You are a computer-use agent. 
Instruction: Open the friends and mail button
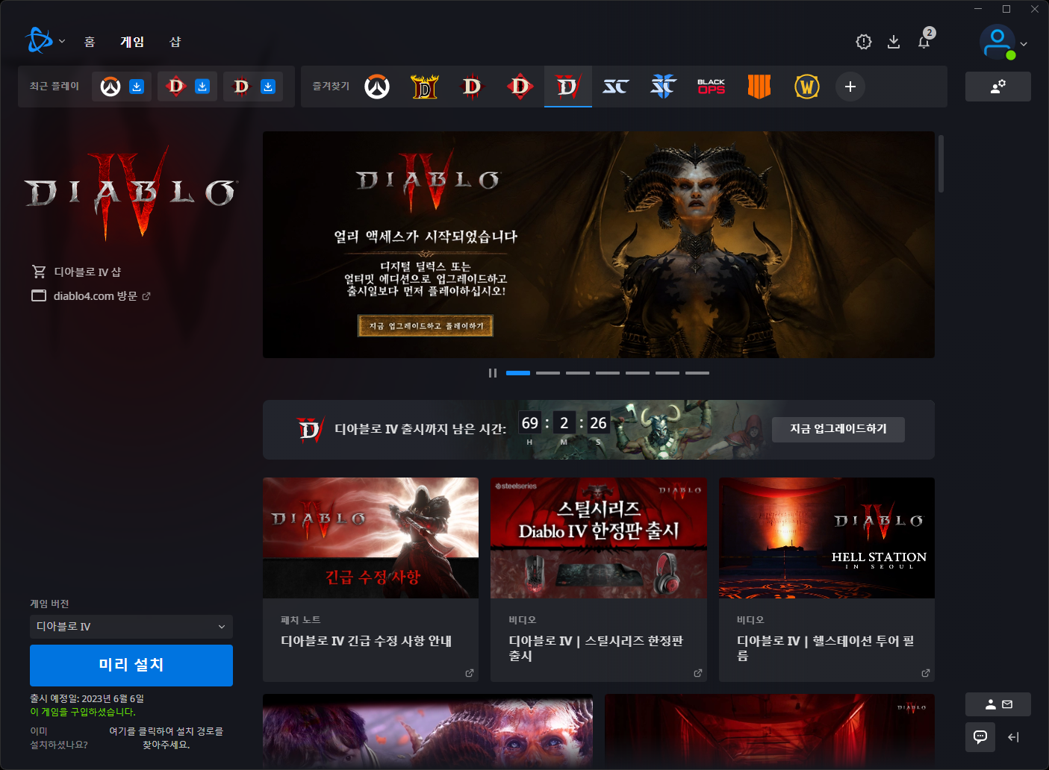tap(997, 704)
